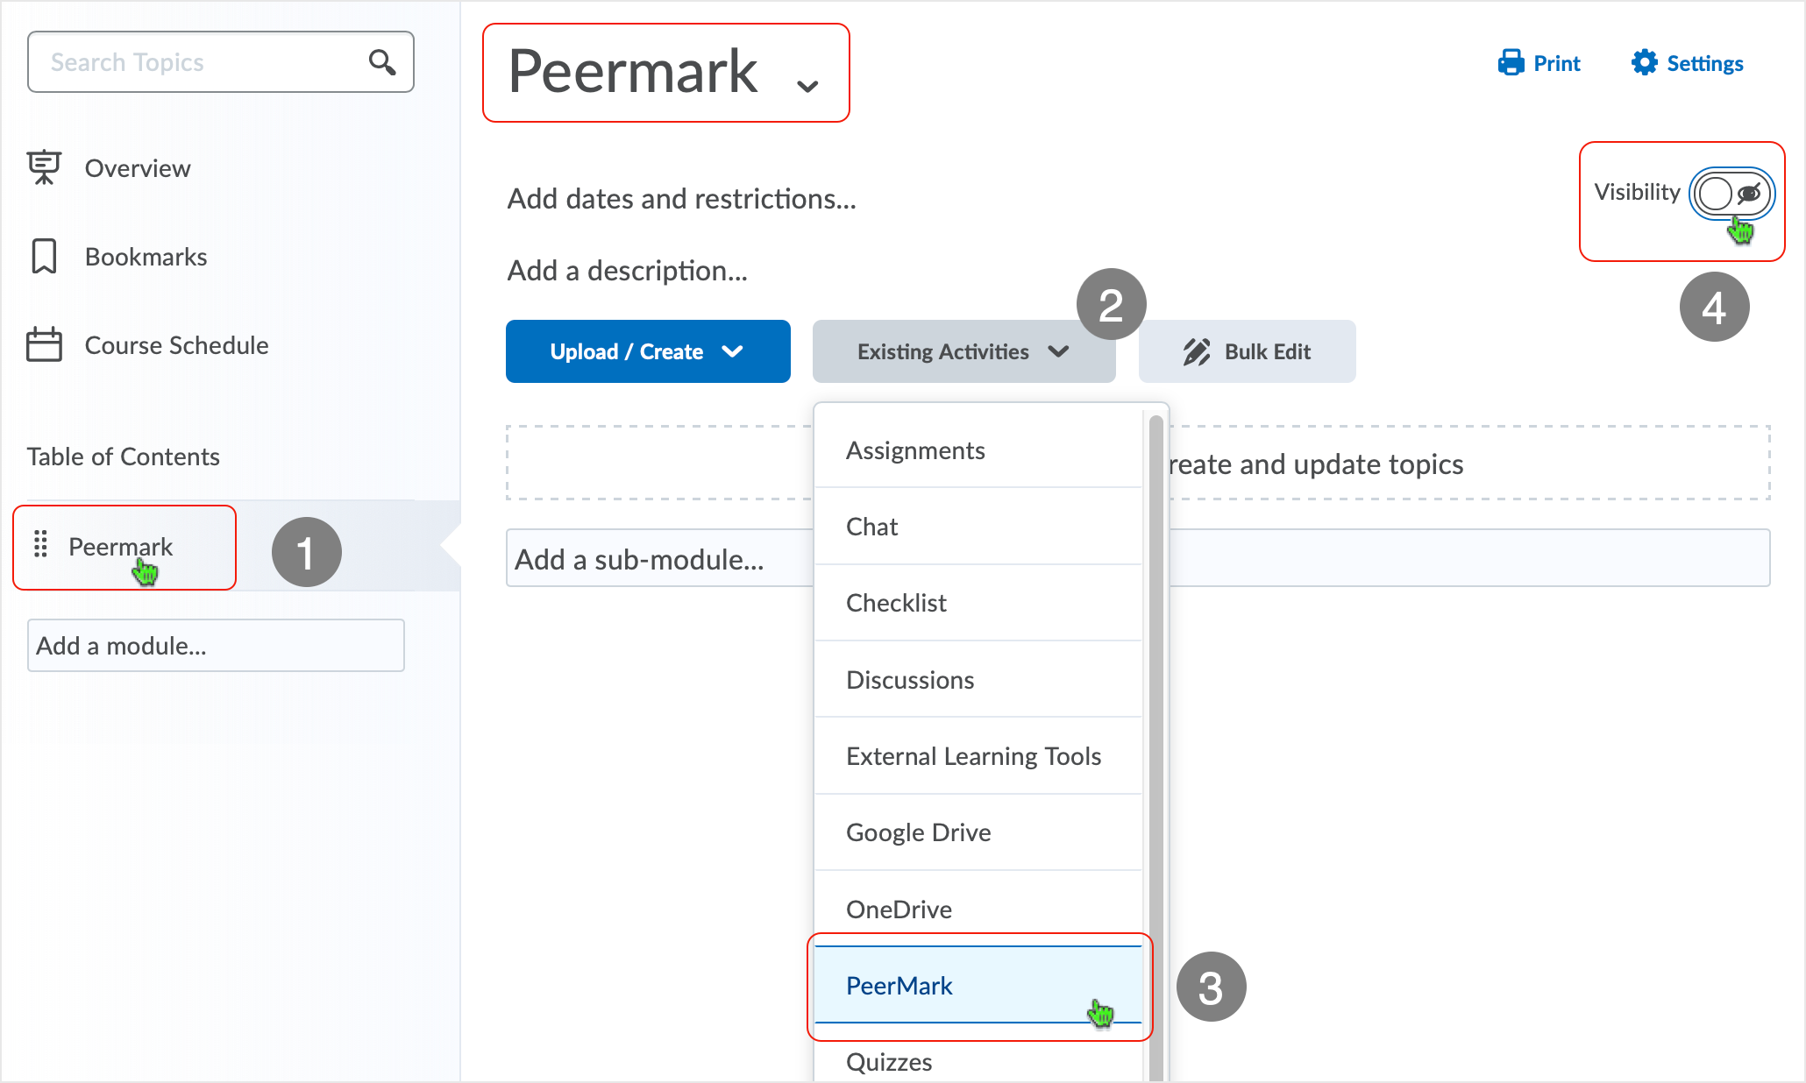The width and height of the screenshot is (1806, 1083).
Task: Open Course Schedule in the sidebar
Action: (147, 344)
